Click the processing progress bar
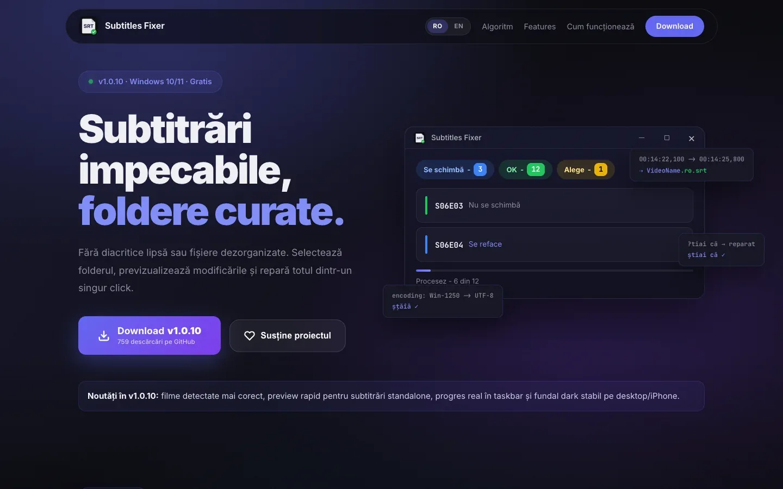 pos(555,271)
